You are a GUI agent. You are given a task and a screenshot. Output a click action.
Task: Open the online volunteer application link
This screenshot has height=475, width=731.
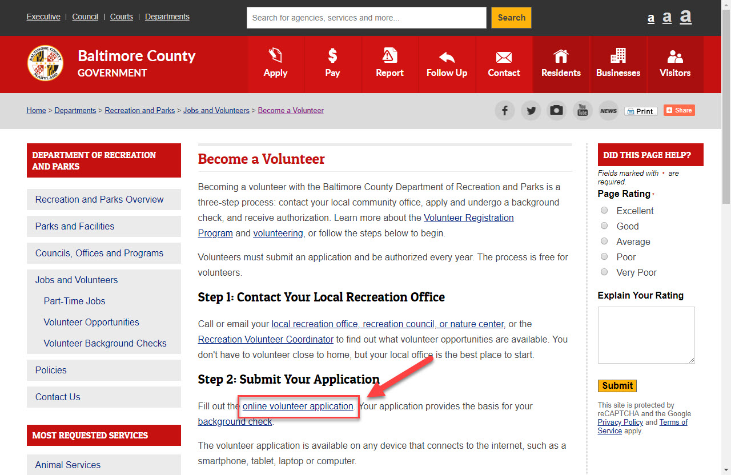[298, 406]
